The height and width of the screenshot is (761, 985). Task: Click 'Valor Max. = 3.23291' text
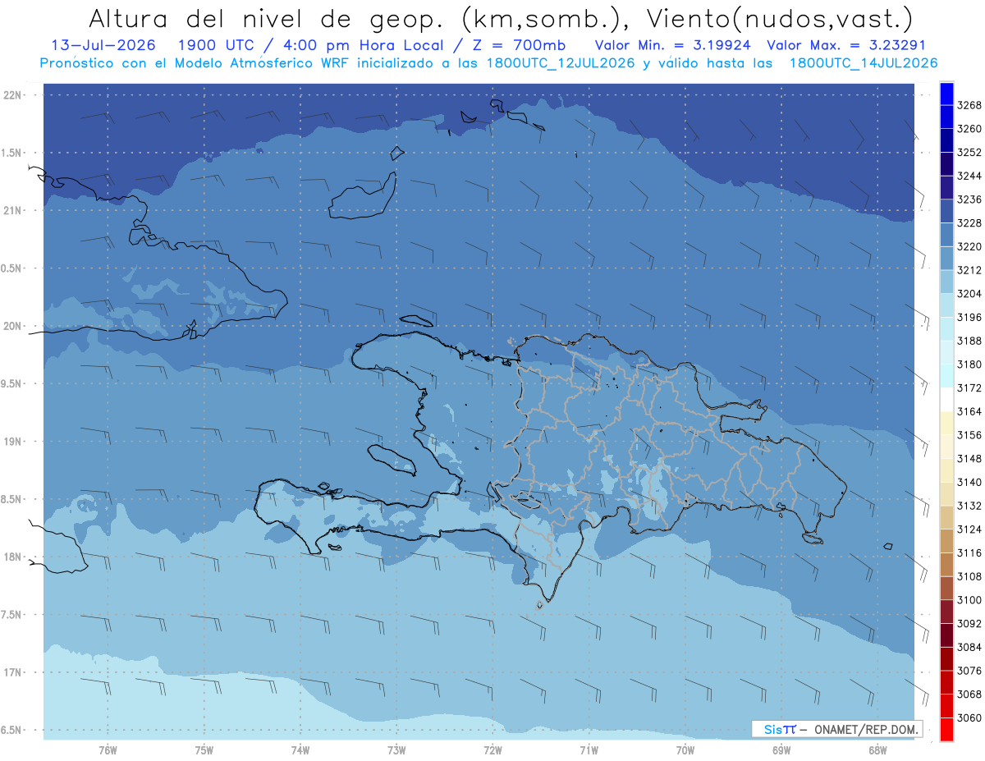tap(845, 46)
